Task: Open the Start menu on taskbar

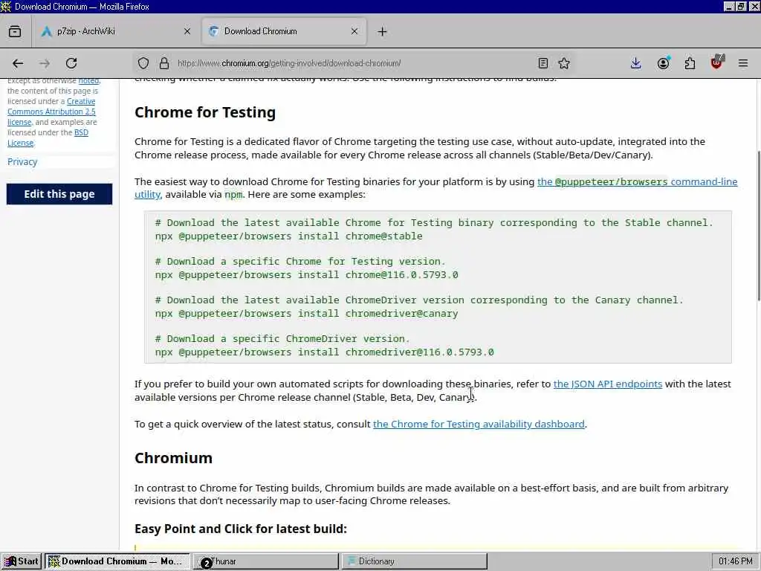Action: [x=22, y=561]
